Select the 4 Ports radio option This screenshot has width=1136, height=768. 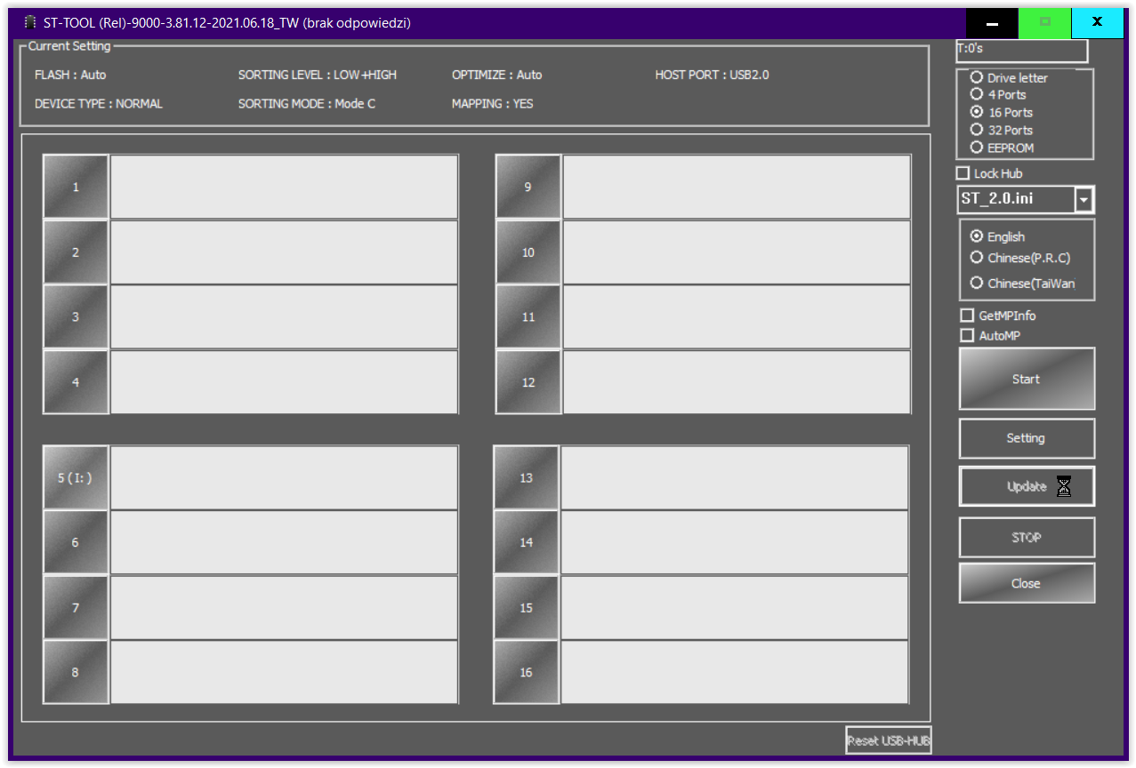(977, 94)
